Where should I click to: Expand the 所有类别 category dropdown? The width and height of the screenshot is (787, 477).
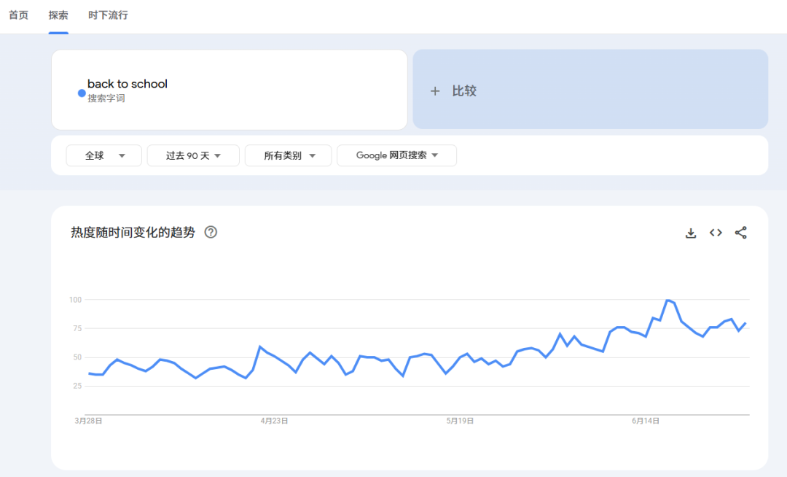pos(289,155)
